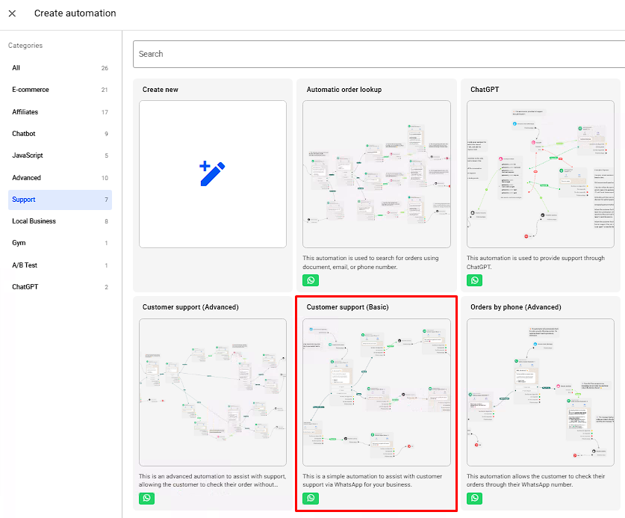The image size is (625, 518).
Task: Click WhatsApp icon under Customer support (Advanced)
Action: (147, 498)
